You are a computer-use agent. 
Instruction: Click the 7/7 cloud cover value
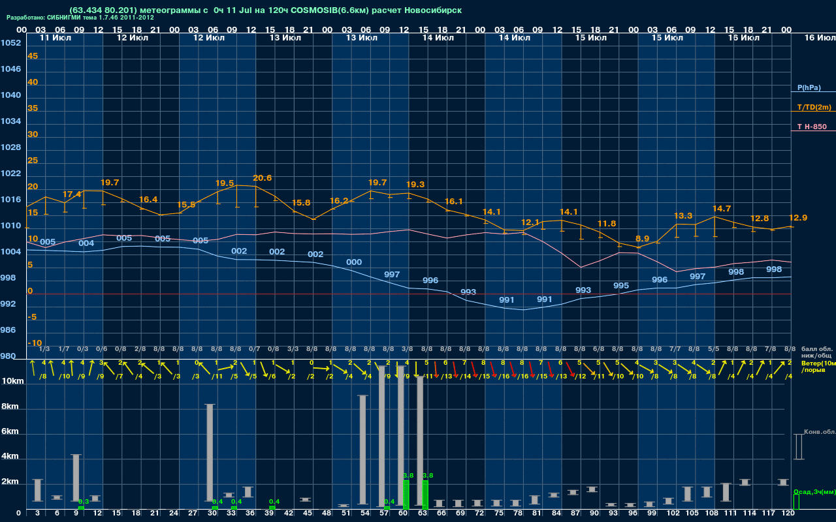pyautogui.click(x=675, y=350)
